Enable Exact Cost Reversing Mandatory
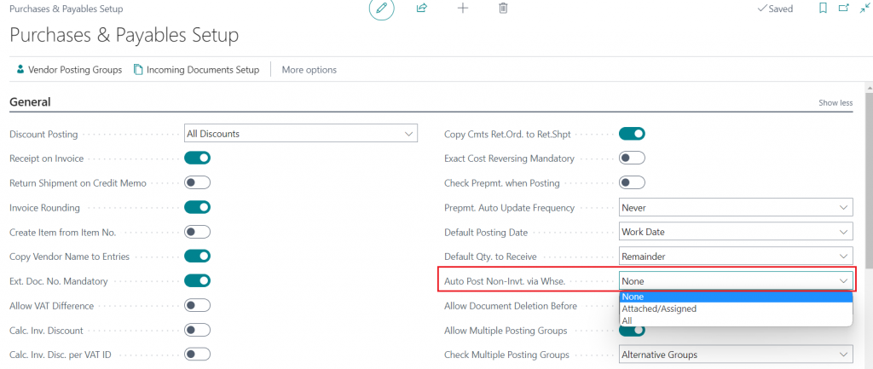 coord(632,158)
